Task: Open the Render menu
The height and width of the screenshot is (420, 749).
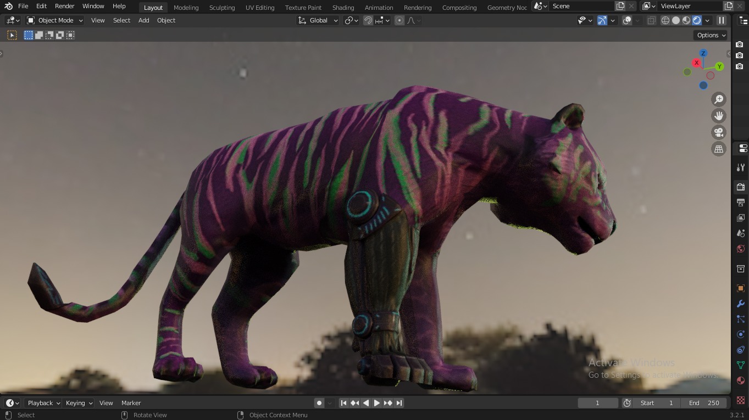Action: [64, 6]
